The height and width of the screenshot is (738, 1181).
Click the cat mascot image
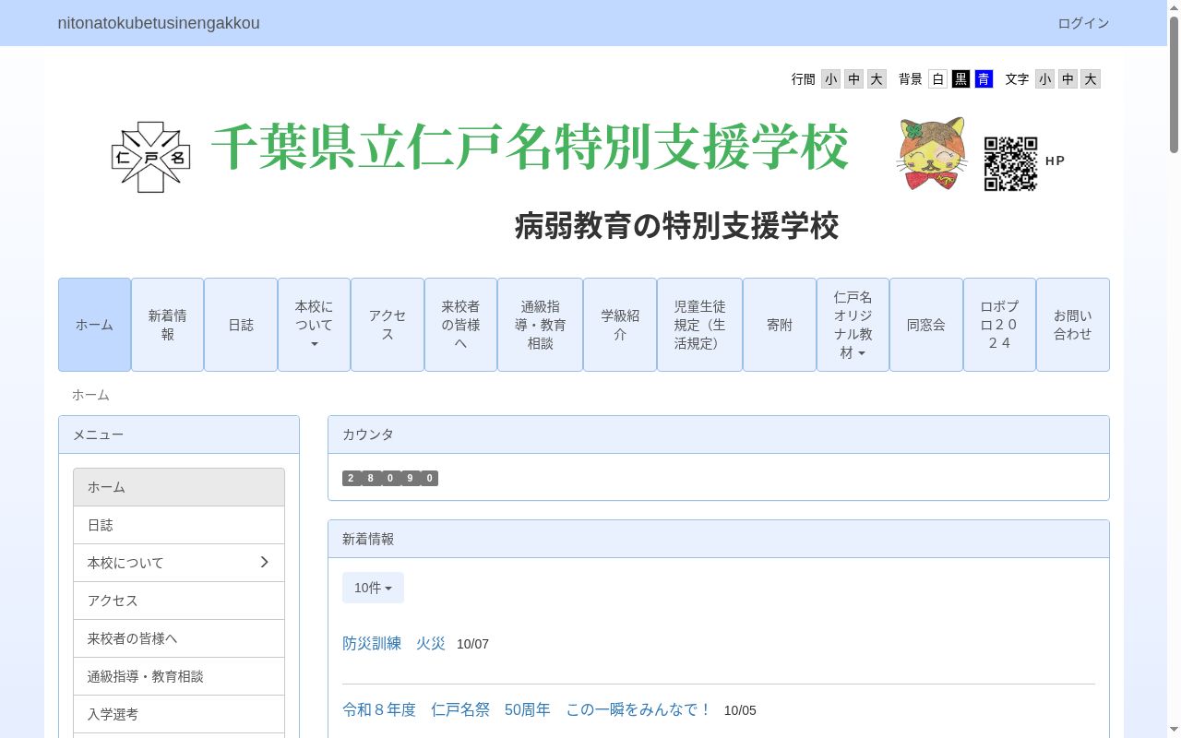pos(931,154)
